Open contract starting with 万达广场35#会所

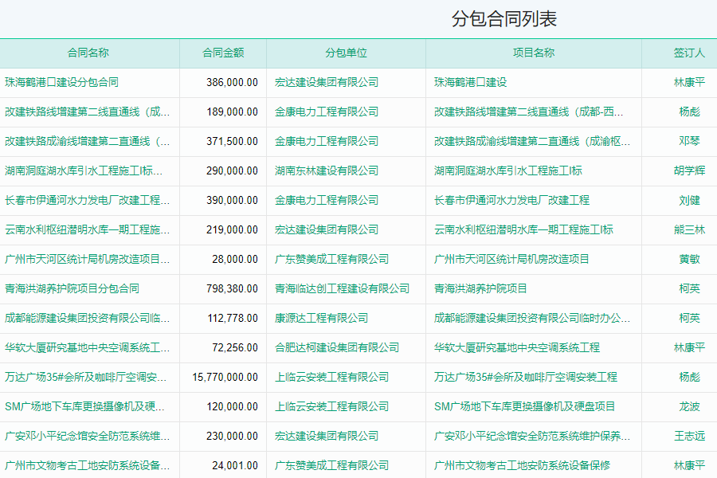85,378
